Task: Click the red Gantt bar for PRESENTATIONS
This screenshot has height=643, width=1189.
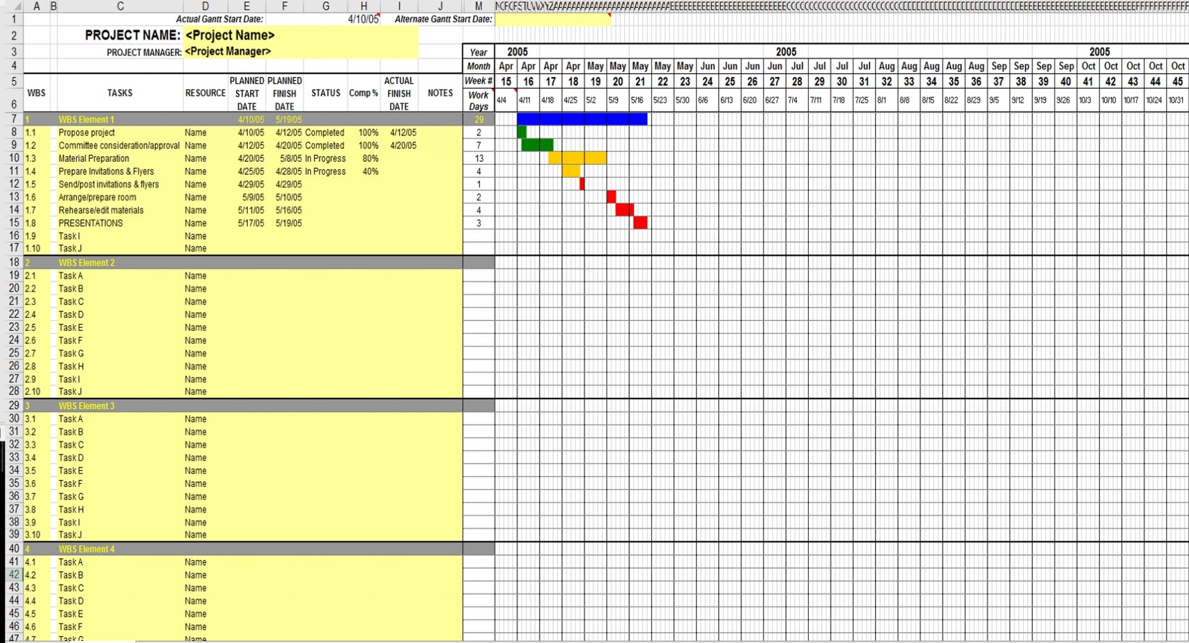Action: pyautogui.click(x=640, y=223)
